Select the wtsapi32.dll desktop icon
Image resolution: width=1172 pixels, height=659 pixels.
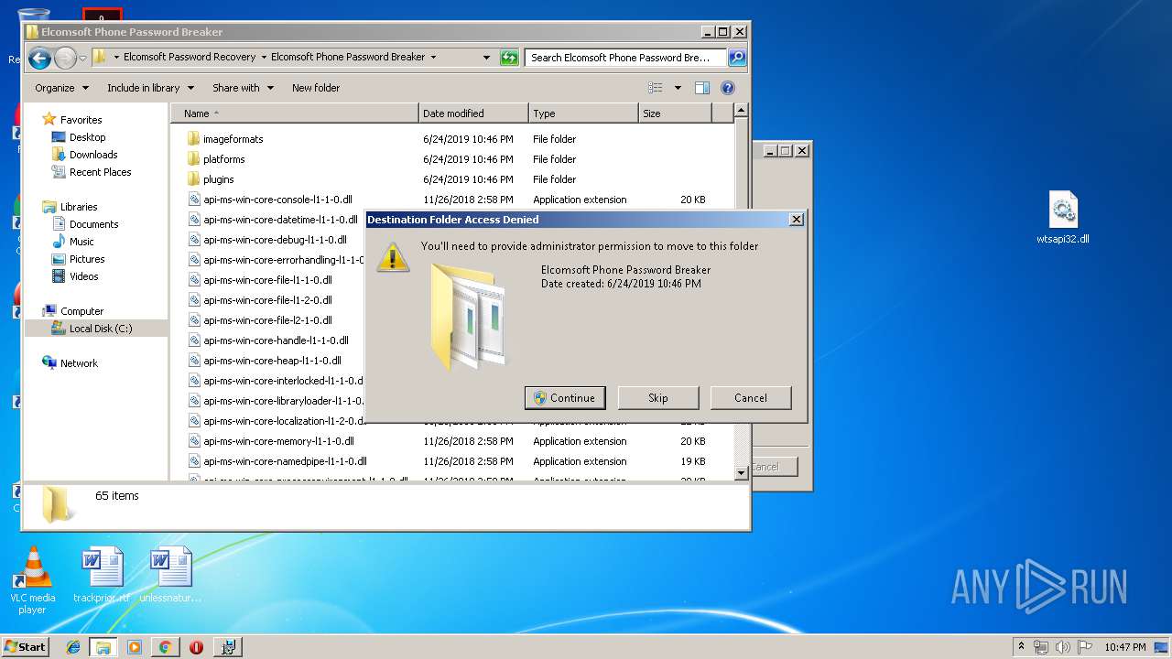(1063, 219)
